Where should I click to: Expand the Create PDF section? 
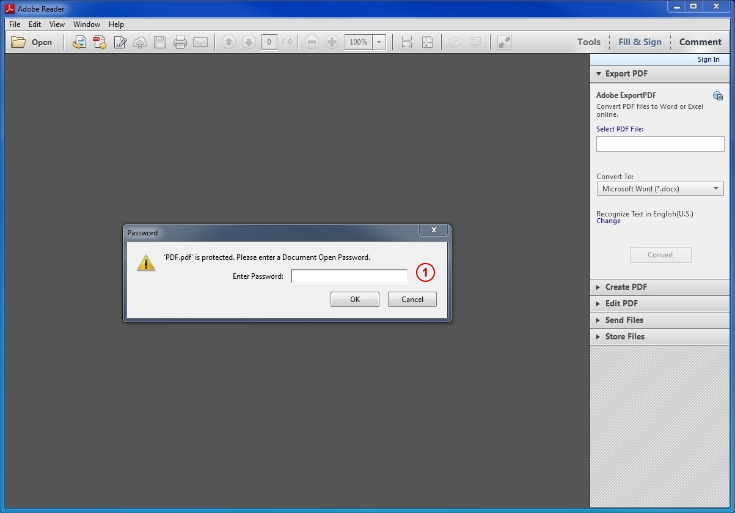pos(660,287)
